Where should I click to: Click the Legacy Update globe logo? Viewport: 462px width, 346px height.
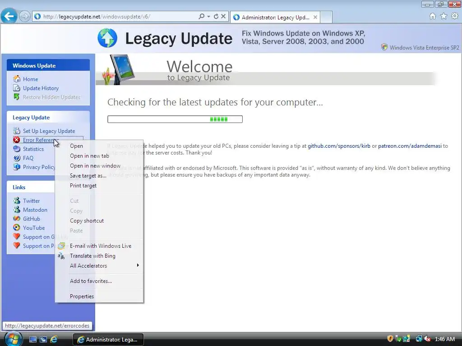(107, 38)
